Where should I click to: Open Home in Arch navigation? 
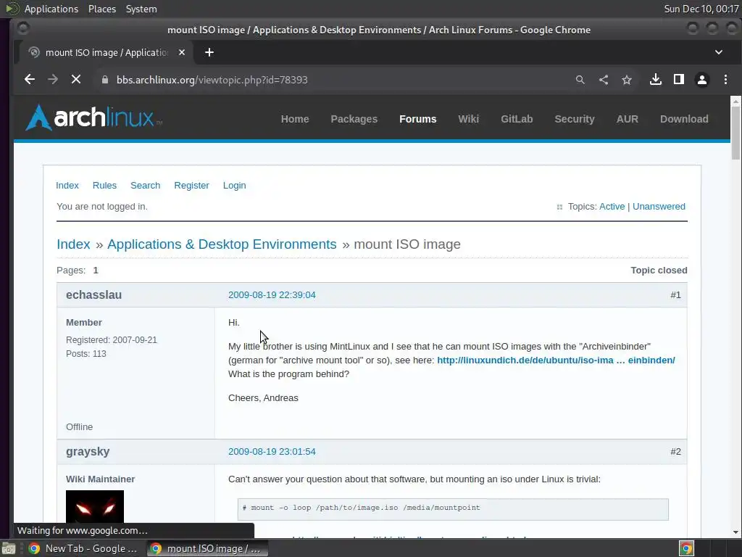click(x=295, y=119)
